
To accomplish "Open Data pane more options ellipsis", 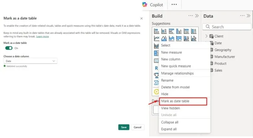I will 242,15.
